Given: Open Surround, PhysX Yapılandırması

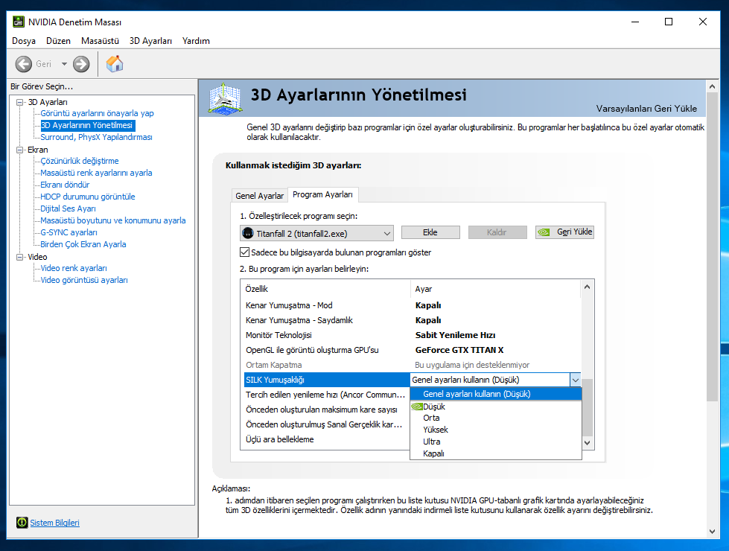Looking at the screenshot, I should click(x=96, y=137).
